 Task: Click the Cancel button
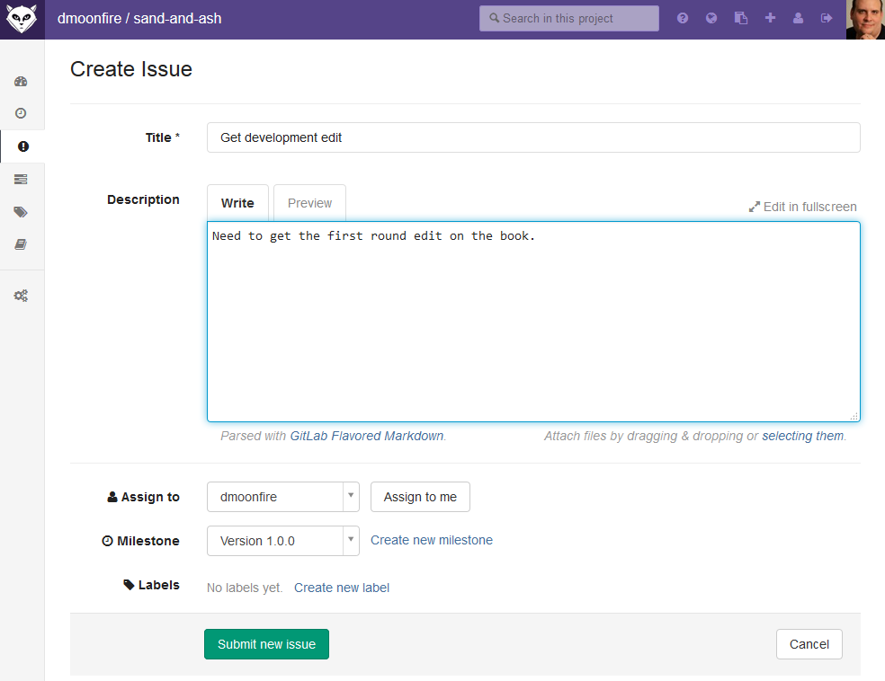click(809, 644)
